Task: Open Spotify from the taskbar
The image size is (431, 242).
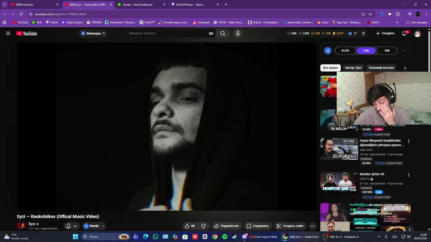Action: coord(225,237)
